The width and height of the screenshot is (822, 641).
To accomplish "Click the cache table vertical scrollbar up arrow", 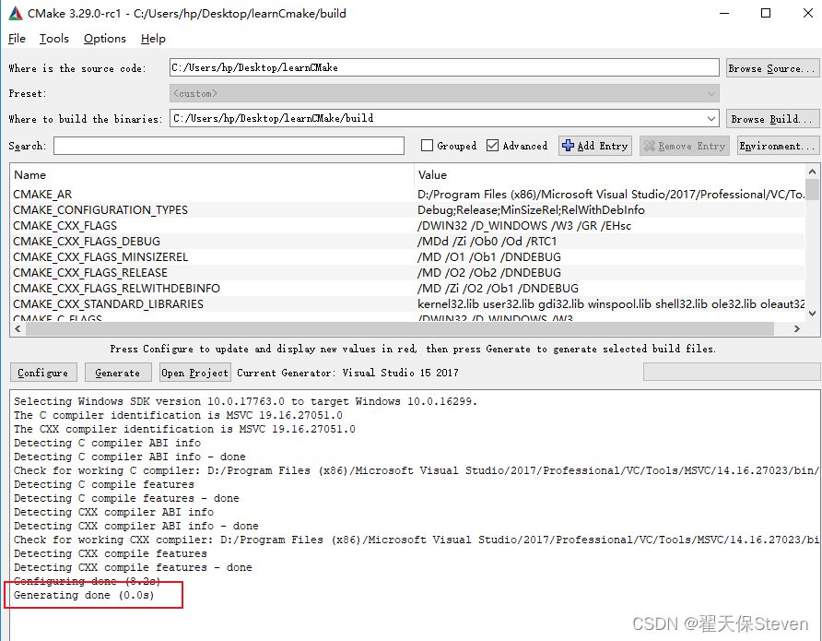I will coord(812,172).
